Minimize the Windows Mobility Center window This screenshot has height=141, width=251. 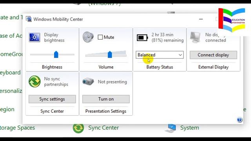pyautogui.click(x=201, y=19)
